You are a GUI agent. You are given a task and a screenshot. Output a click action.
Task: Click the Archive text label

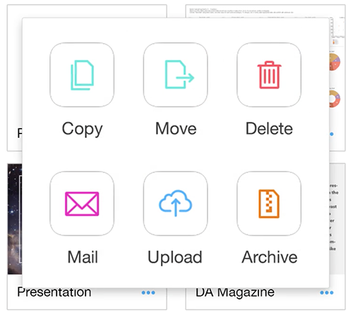270,257
